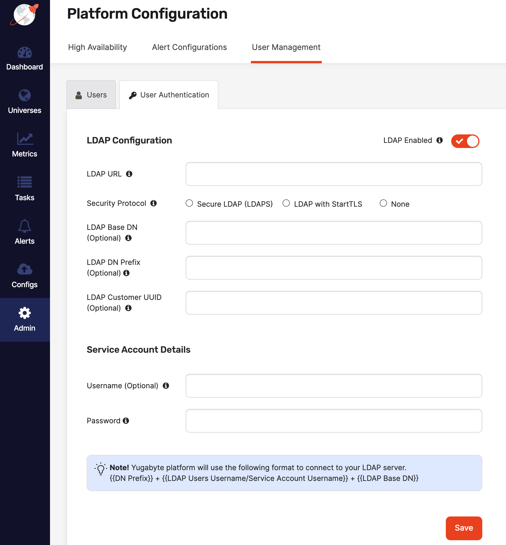This screenshot has height=545, width=506.
Task: Click the Note! connection format text
Action: point(264,473)
